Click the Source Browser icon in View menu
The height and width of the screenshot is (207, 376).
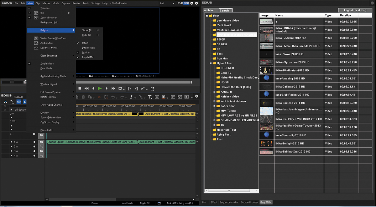click(x=36, y=18)
